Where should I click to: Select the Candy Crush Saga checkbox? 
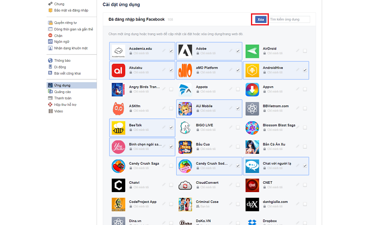tap(171, 165)
